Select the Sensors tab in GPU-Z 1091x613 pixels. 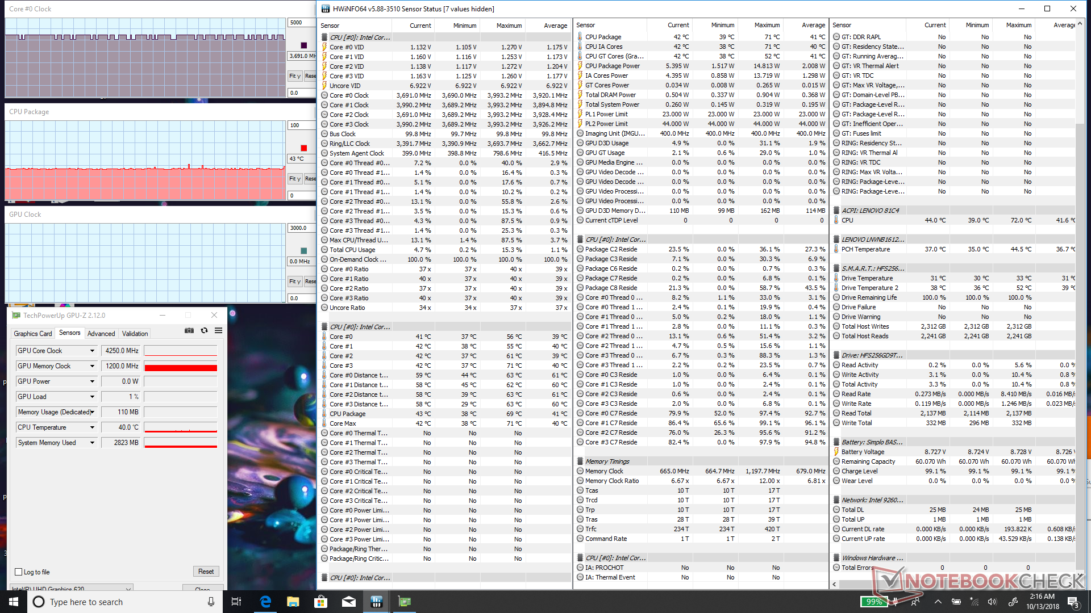point(70,333)
